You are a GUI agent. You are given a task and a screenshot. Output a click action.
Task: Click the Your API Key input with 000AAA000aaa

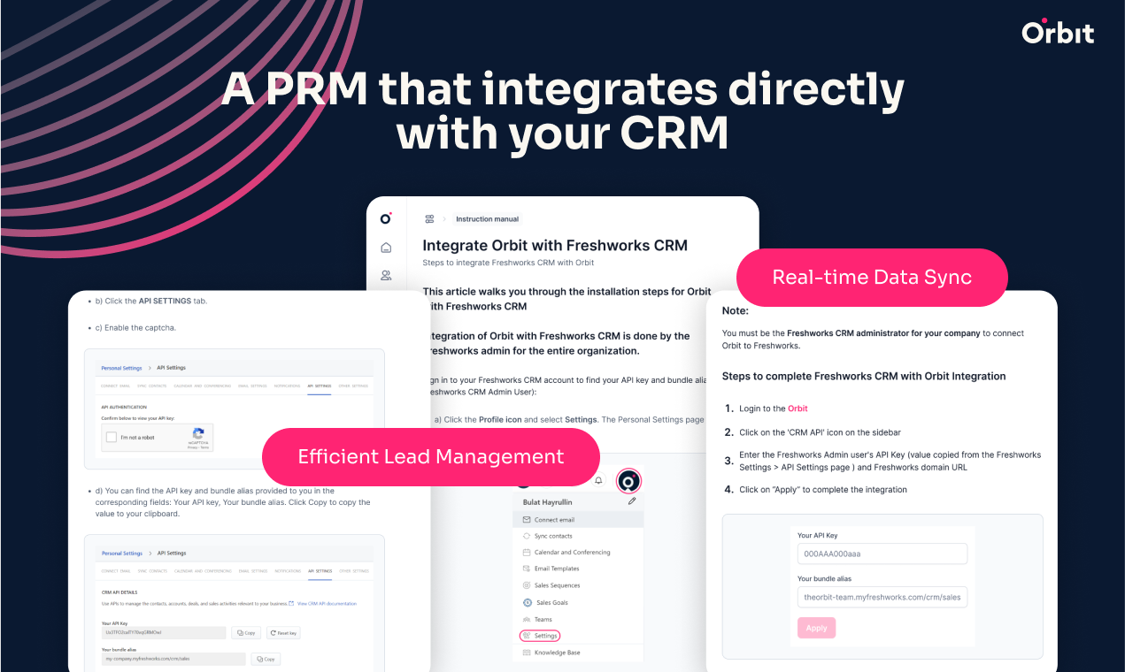point(882,554)
